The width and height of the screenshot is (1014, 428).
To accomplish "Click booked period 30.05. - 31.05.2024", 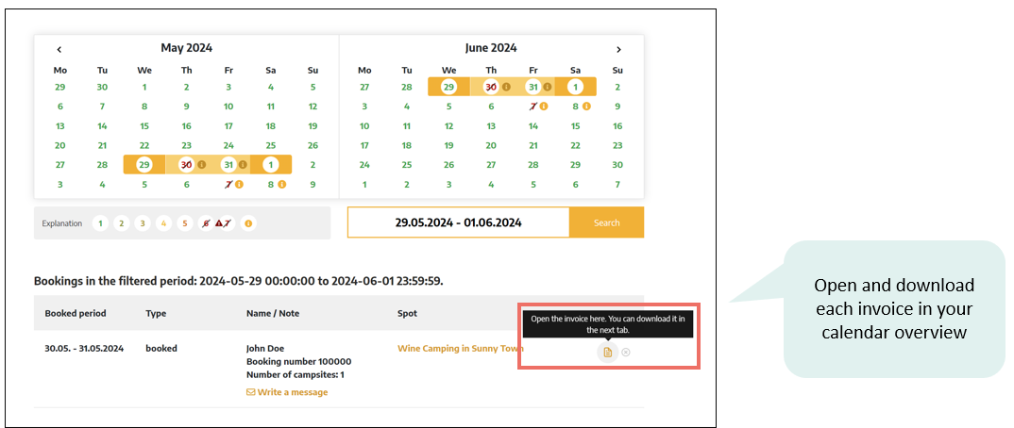I will 84,348.
